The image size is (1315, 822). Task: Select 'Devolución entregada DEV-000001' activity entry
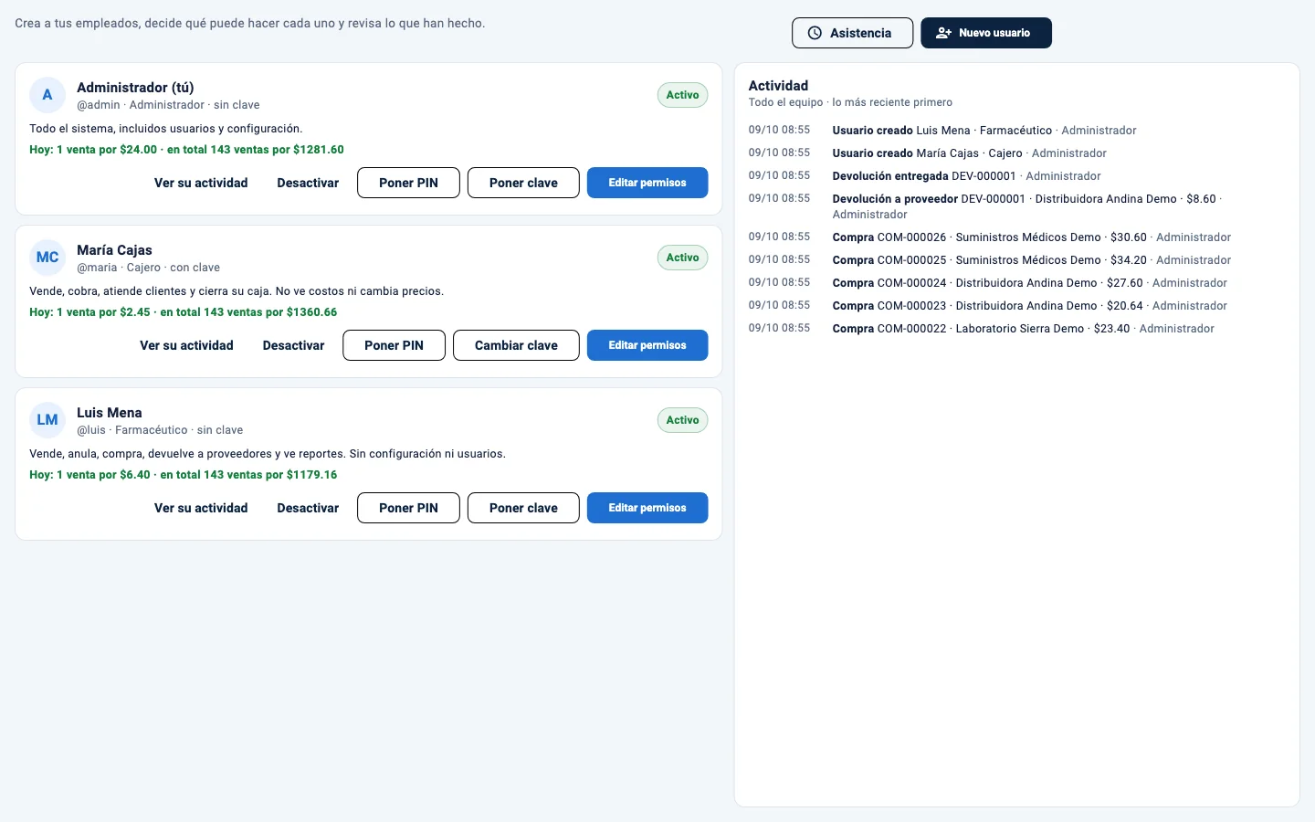coord(1017,176)
